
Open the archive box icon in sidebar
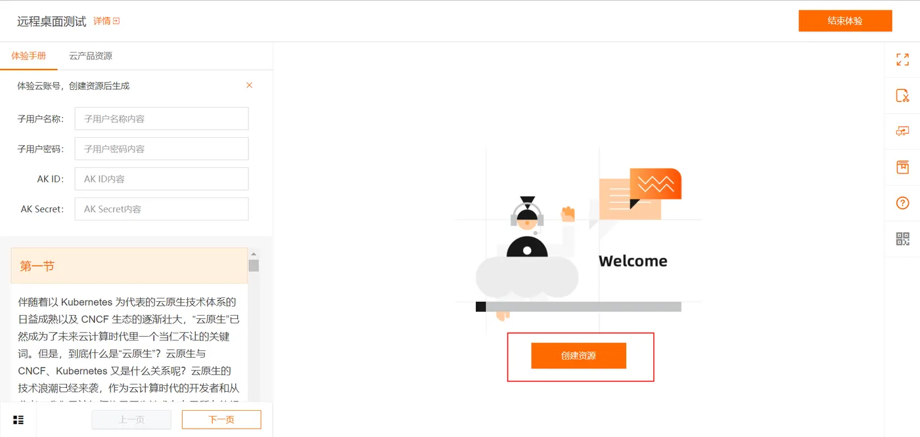pos(902,167)
